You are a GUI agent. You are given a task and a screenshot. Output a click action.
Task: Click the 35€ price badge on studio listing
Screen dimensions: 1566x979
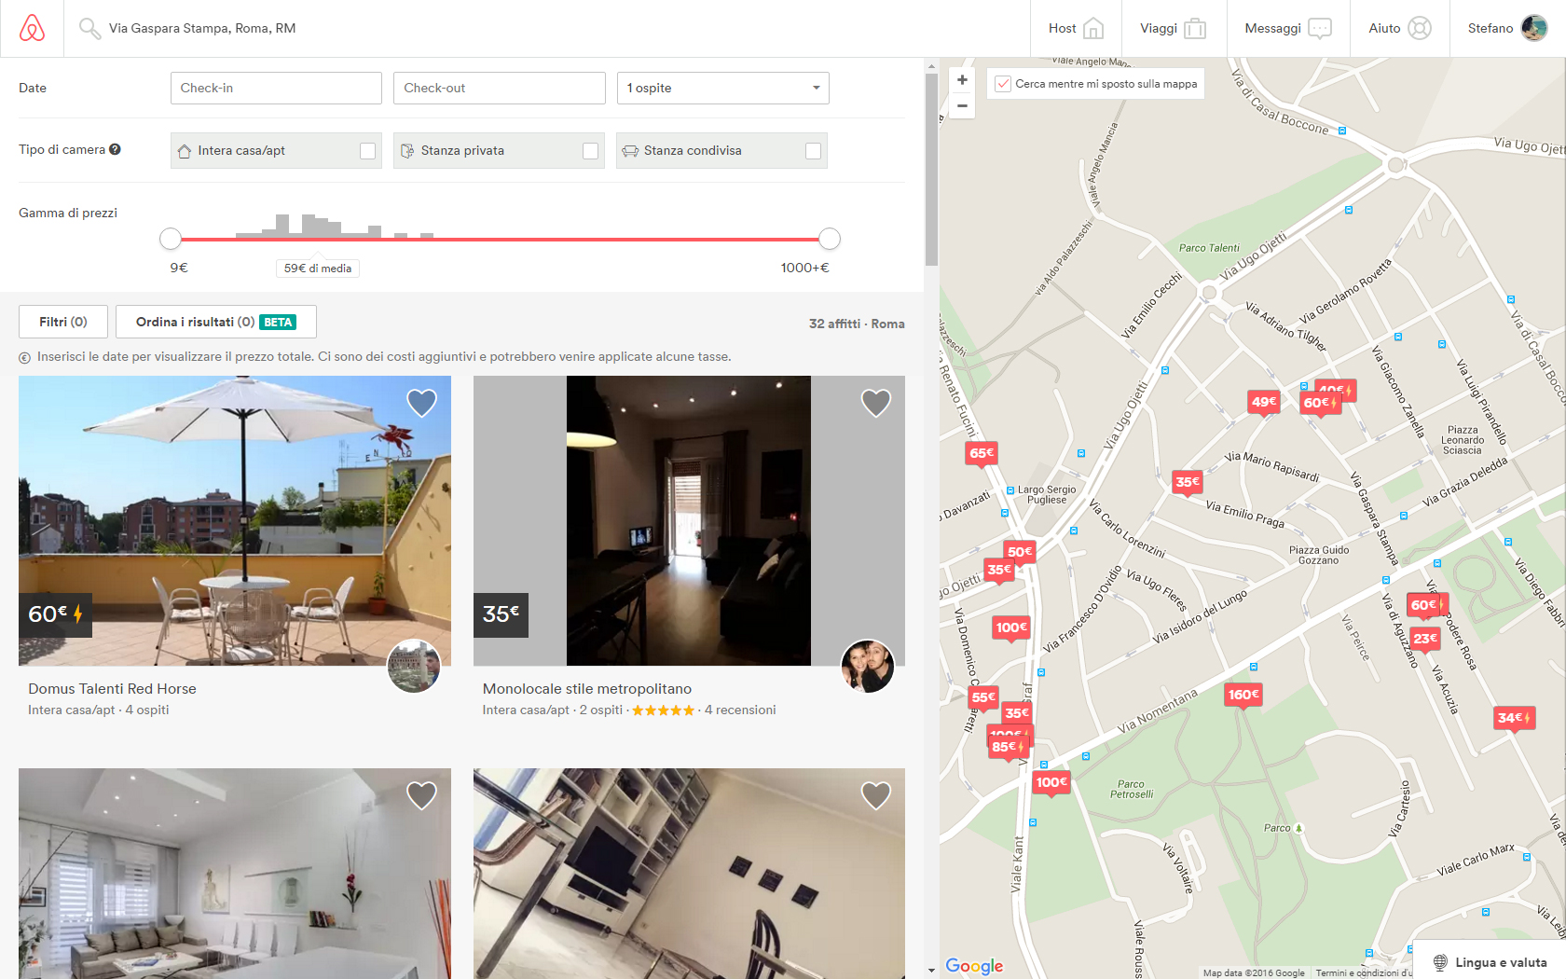click(501, 614)
